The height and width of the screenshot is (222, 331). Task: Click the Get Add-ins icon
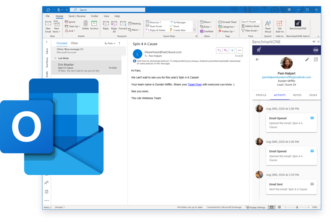[279, 23]
